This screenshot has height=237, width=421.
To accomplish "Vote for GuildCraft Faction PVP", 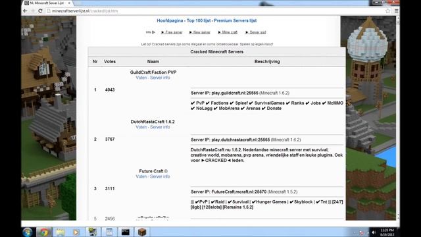I will point(141,78).
